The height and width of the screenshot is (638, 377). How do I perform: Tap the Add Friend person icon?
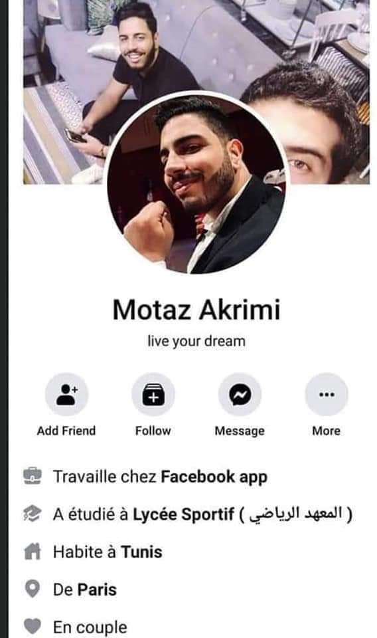tap(66, 394)
